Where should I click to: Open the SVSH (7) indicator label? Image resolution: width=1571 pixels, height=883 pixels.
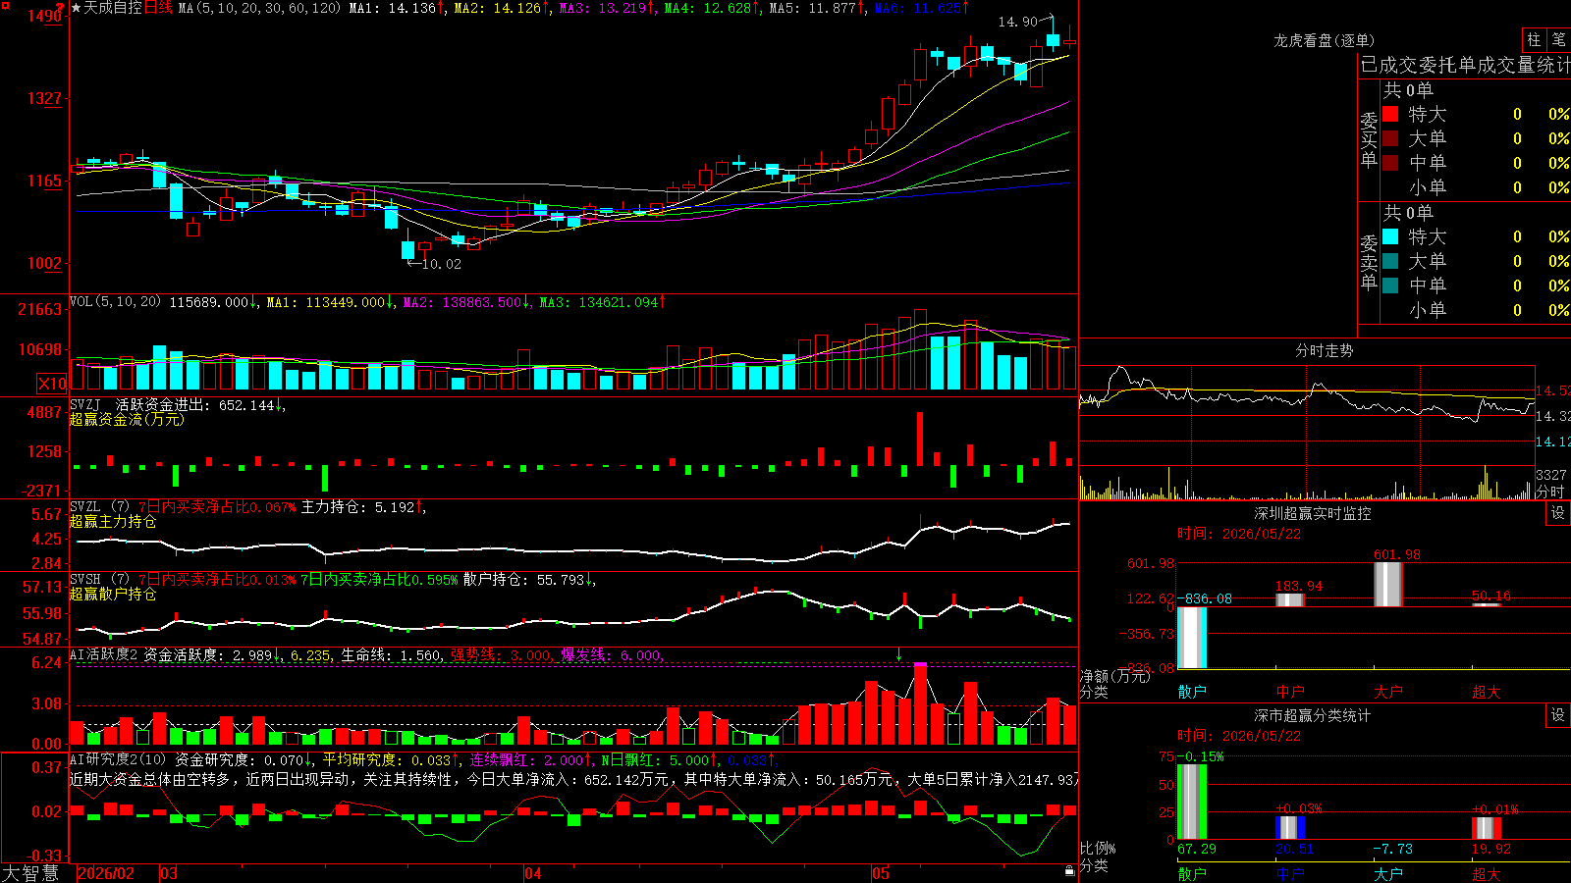tap(99, 580)
